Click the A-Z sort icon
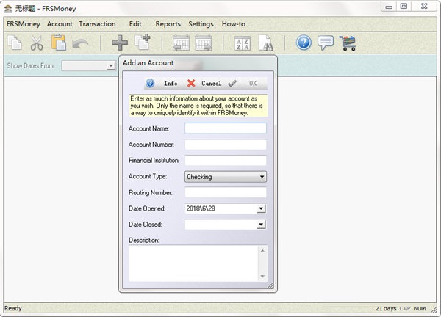This screenshot has width=441, height=317. [x=243, y=43]
